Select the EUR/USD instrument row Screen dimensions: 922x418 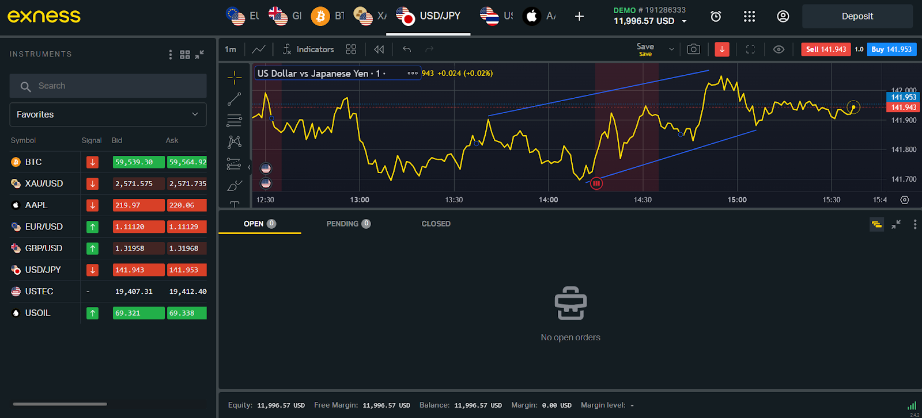click(x=108, y=227)
